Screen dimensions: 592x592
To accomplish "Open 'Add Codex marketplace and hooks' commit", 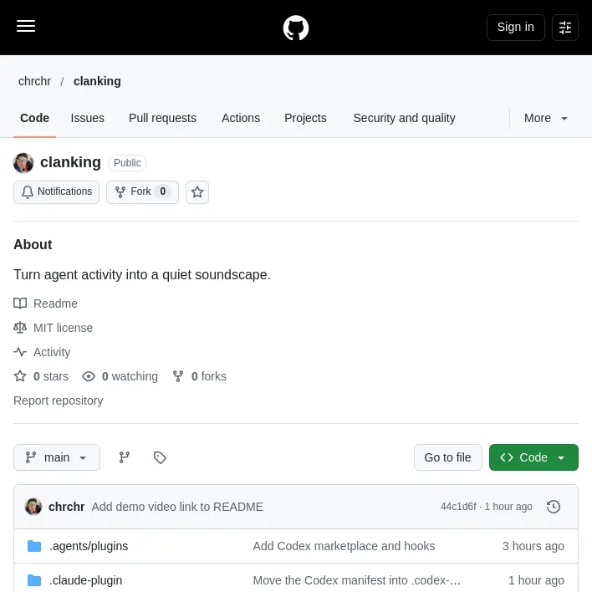I will [x=344, y=546].
